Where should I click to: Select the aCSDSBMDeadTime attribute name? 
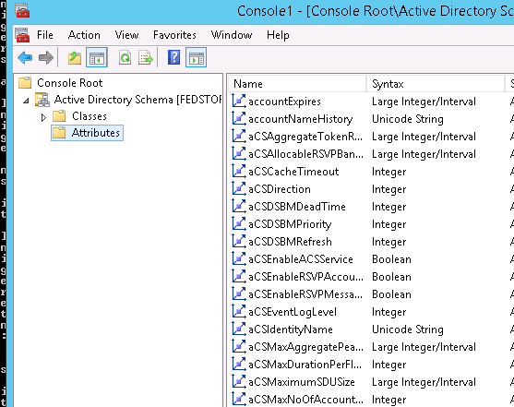point(297,207)
